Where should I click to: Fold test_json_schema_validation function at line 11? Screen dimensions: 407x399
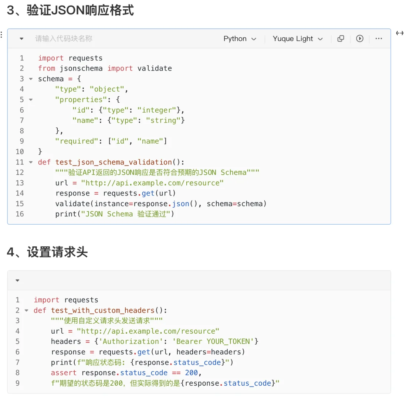[31, 163]
